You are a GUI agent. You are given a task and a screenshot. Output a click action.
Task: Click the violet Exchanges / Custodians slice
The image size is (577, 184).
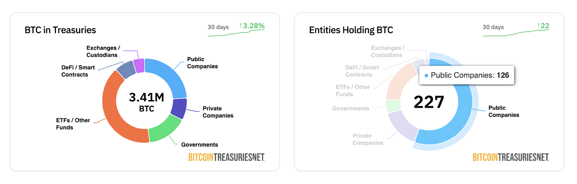(139, 66)
